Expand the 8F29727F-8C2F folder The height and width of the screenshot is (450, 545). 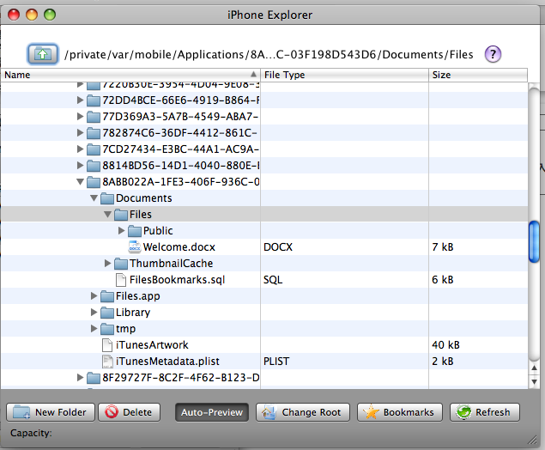pos(81,378)
